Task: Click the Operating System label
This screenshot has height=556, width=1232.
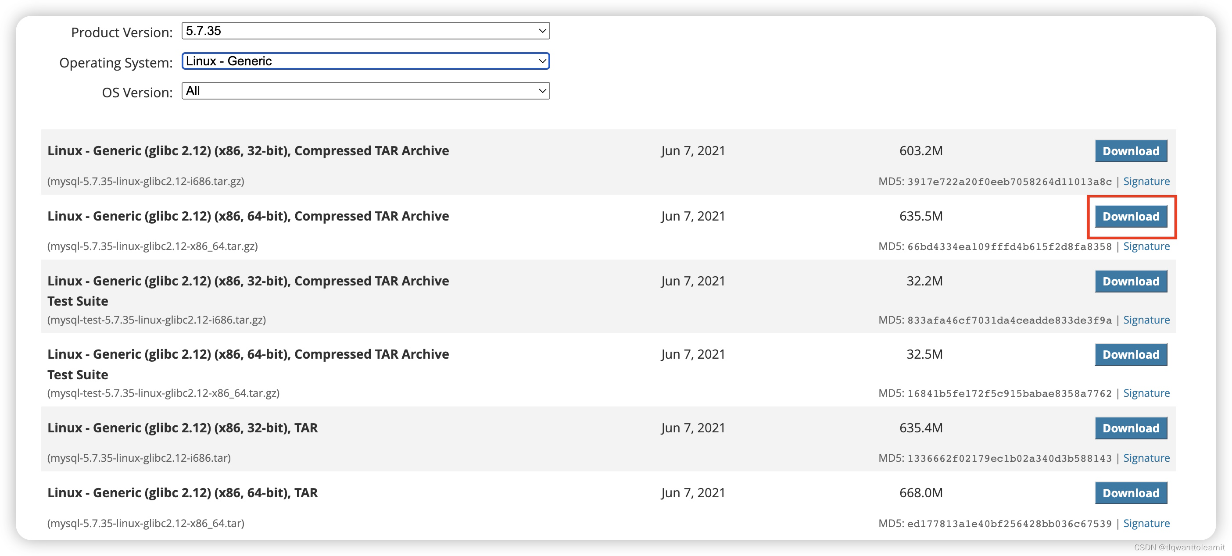Action: (116, 63)
